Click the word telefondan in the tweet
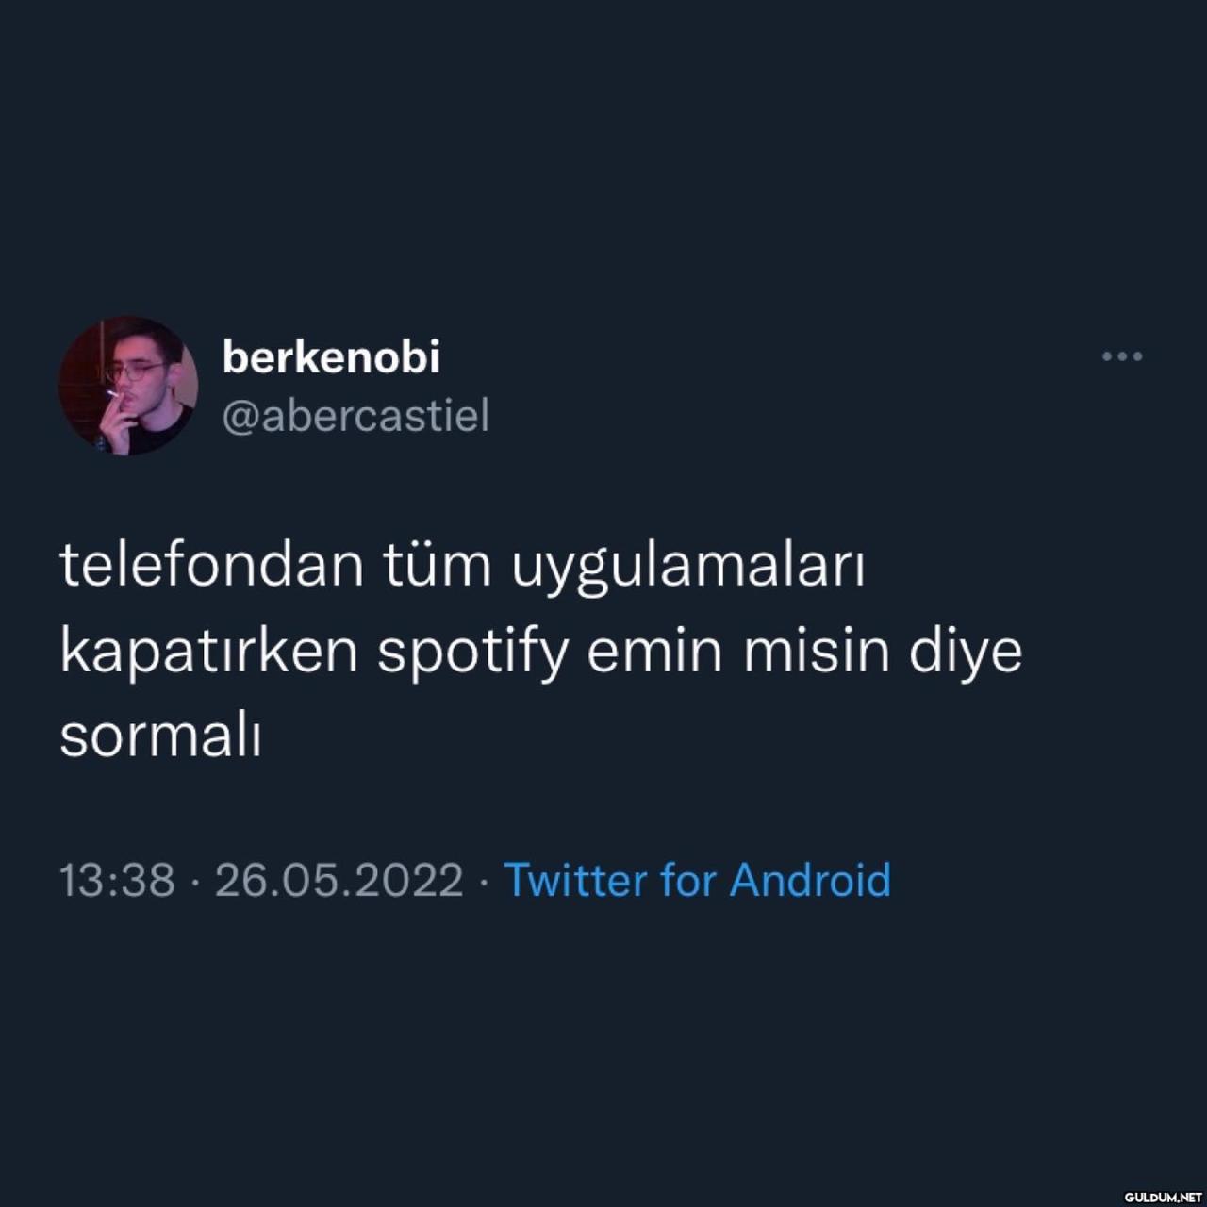Screen dimensions: 1207x1207 211,566
